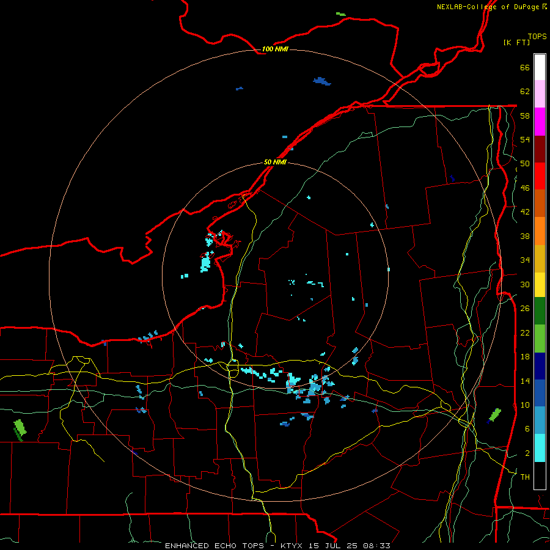Click the blue echo just below 100 NMI label

point(322,81)
